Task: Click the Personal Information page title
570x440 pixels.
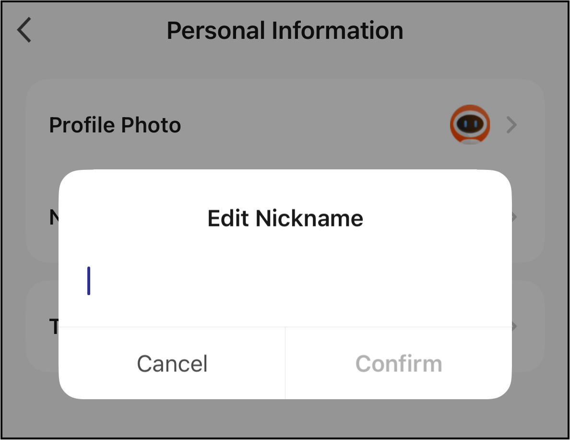Action: 285,31
